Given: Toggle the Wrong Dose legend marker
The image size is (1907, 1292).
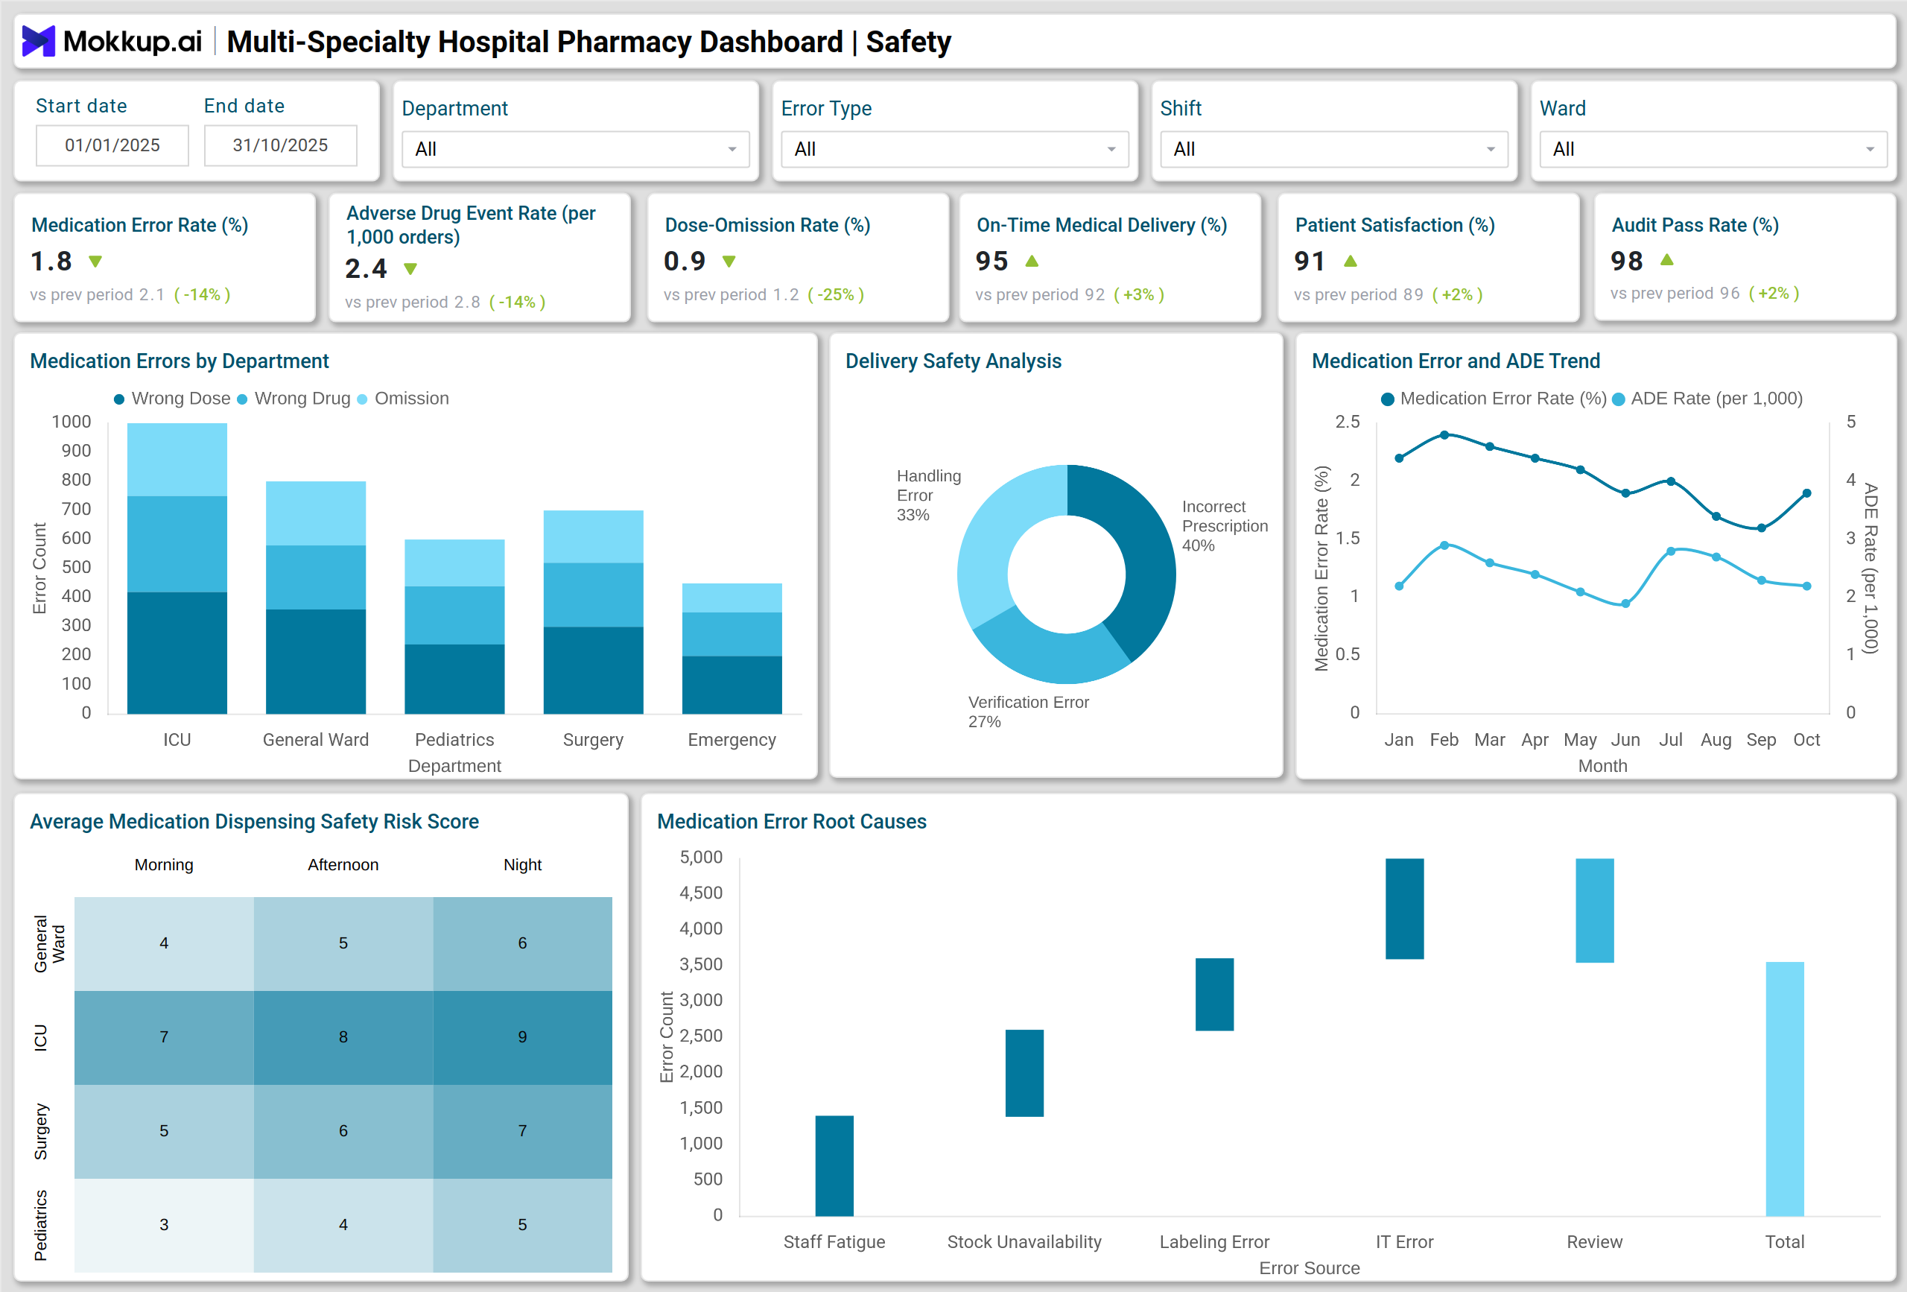Looking at the screenshot, I should click(119, 399).
